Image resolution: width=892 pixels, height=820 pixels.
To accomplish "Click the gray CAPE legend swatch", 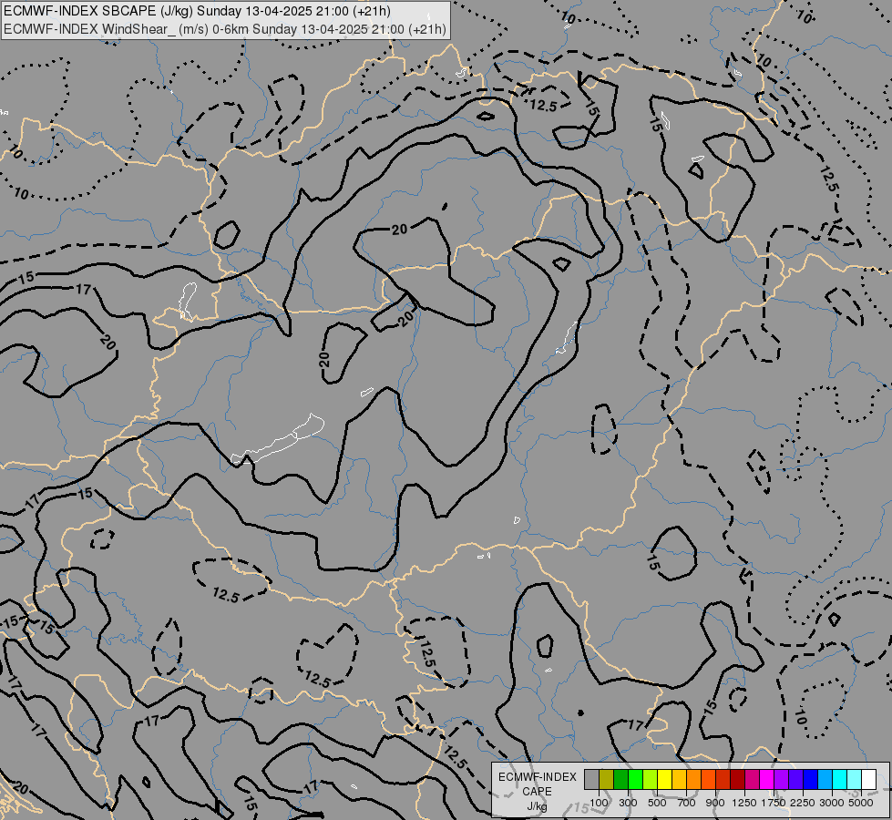I will point(591,780).
